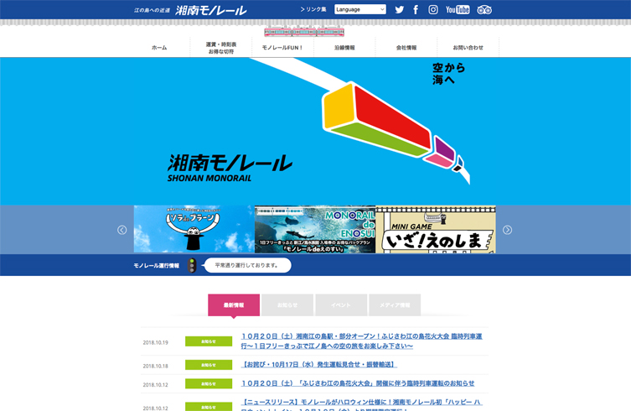Open the 運賃・時刻表 menu

(221, 48)
